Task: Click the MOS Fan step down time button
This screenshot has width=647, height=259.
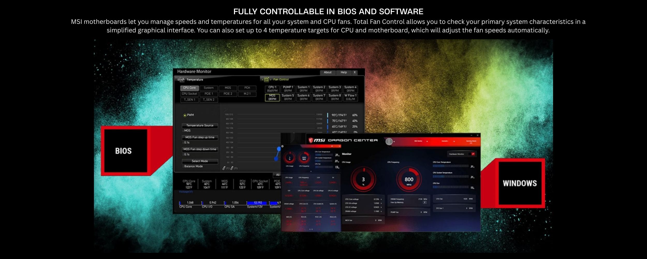Action: tap(200, 149)
